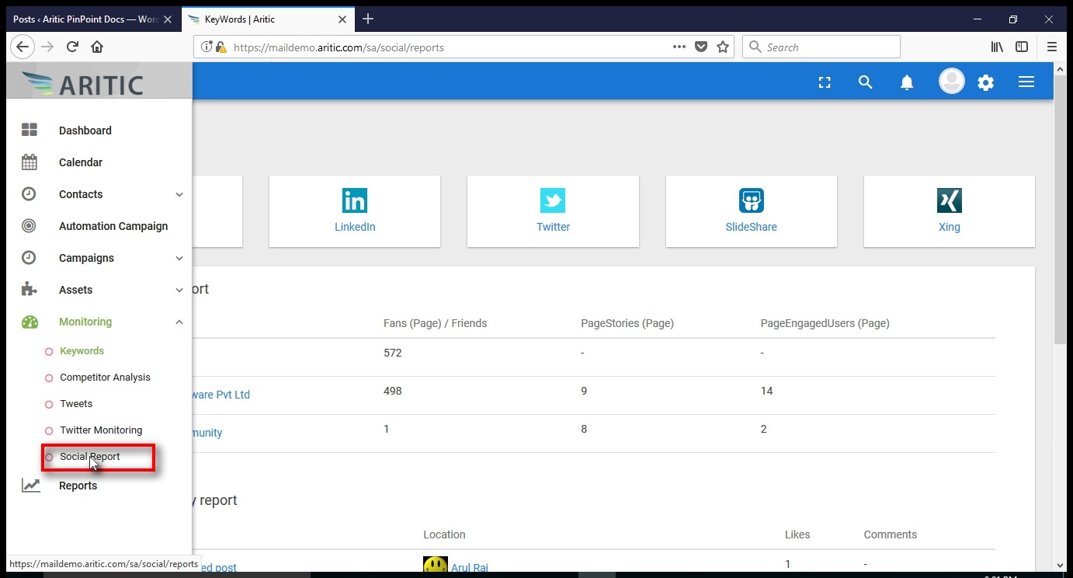Expand the Campaigns menu chevron

pos(179,258)
